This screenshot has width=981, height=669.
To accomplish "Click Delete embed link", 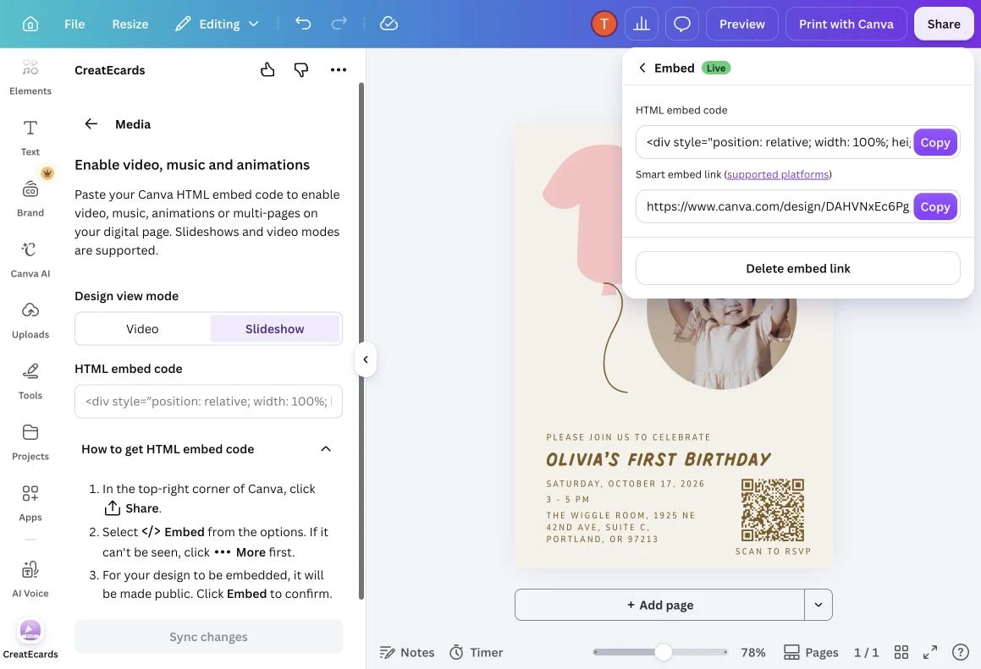I will (x=797, y=268).
